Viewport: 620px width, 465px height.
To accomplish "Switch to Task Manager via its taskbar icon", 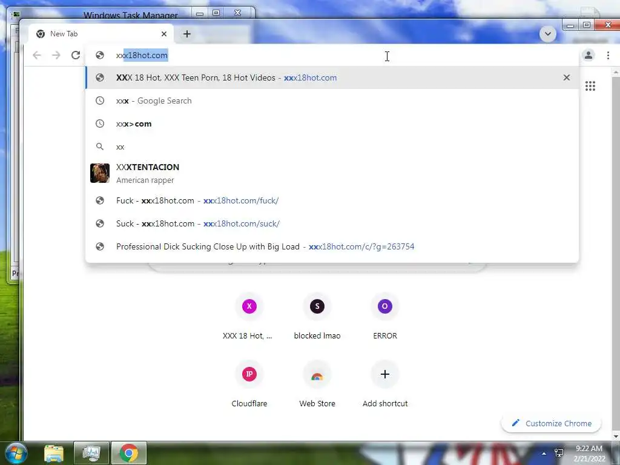I will (91, 453).
